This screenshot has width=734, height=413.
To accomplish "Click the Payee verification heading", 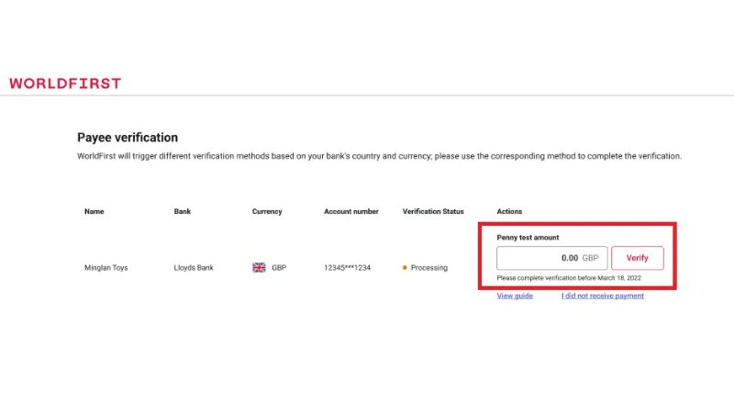I will coord(128,137).
